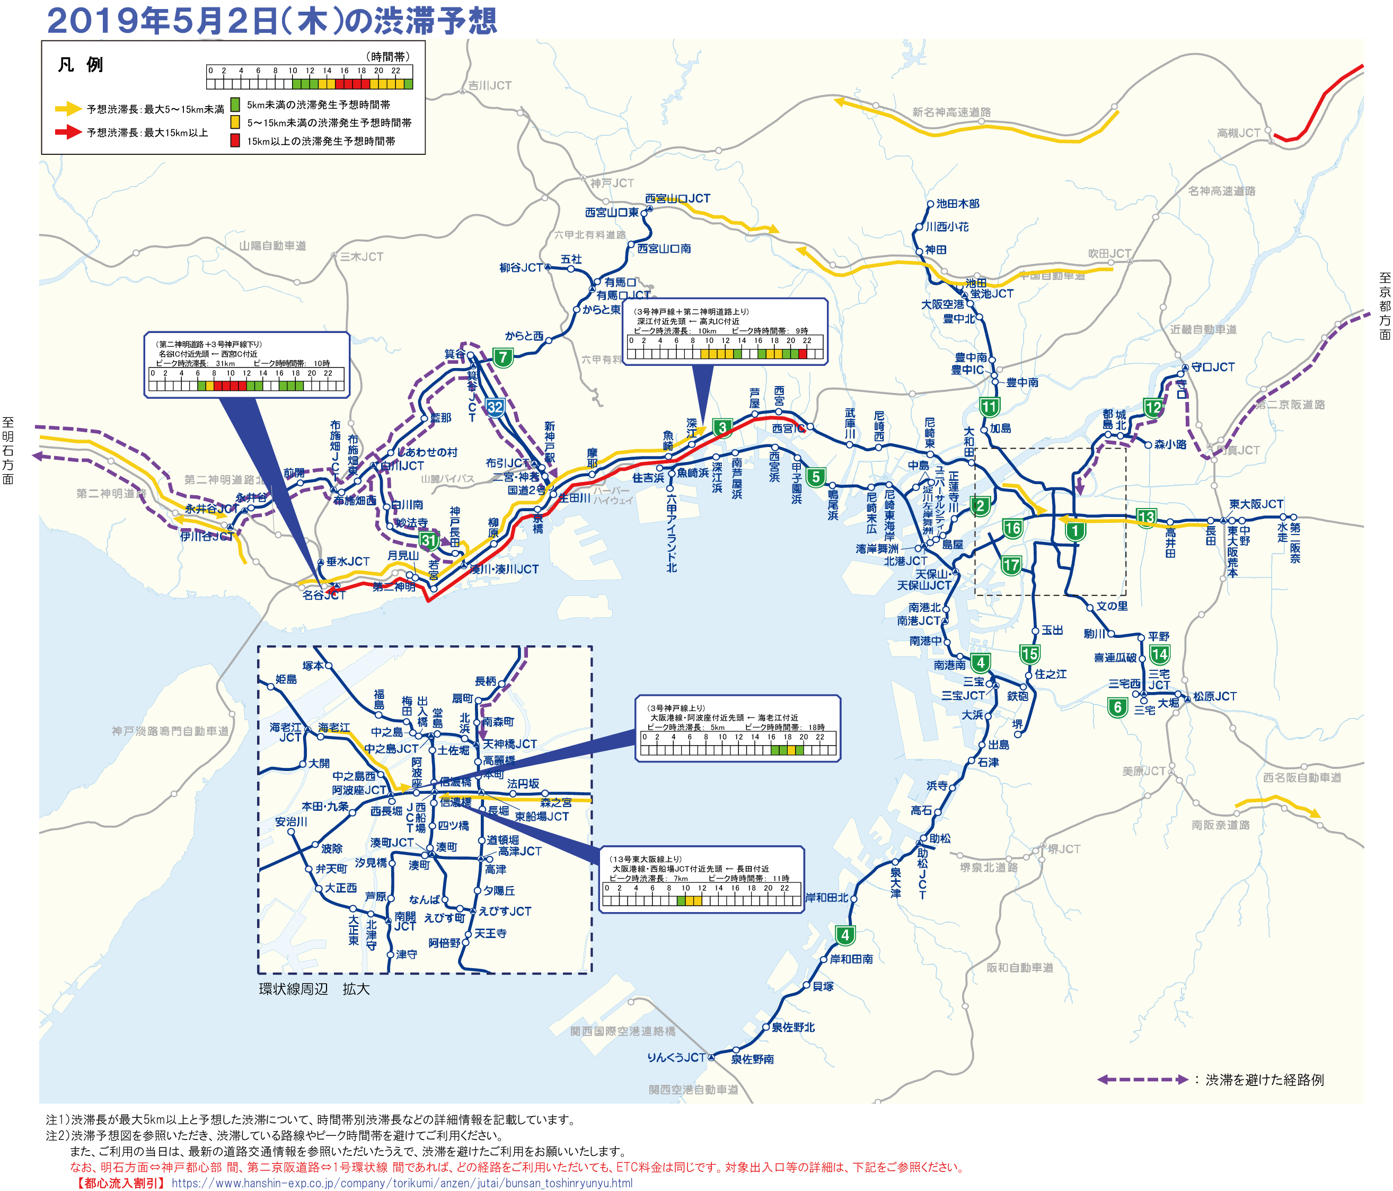The image size is (1393, 1191).
Task: Click the green route 6 shield
Action: click(1117, 707)
